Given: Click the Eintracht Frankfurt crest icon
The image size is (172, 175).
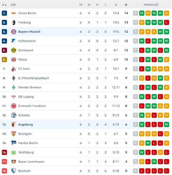Looking at the screenshot, I should (x=14, y=106).
